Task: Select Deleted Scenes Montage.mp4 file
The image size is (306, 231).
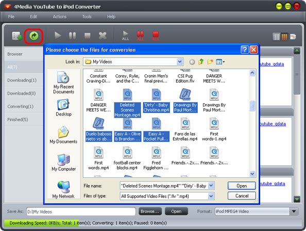Action: pyautogui.click(x=127, y=103)
